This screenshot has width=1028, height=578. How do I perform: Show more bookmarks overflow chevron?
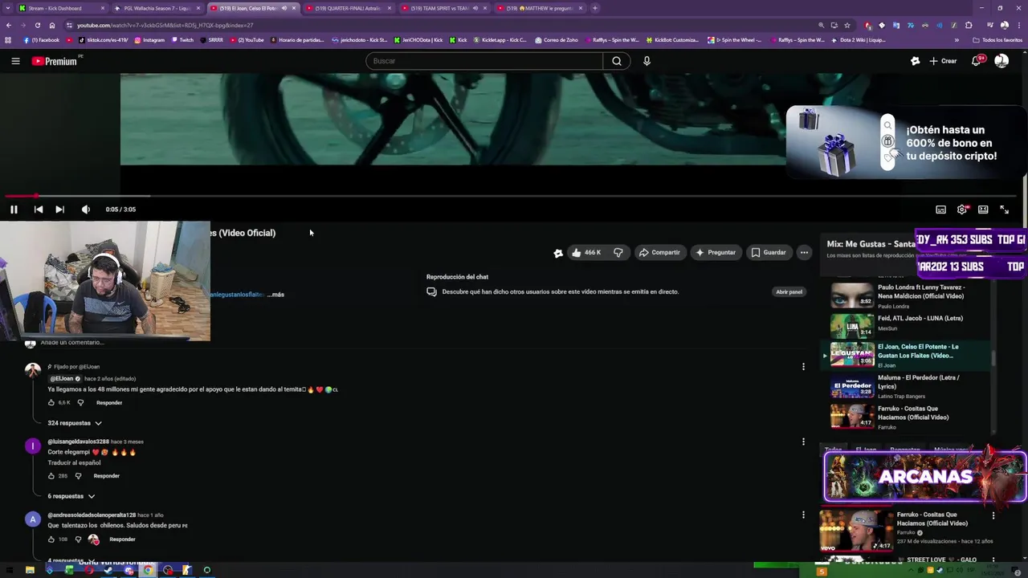click(x=957, y=40)
